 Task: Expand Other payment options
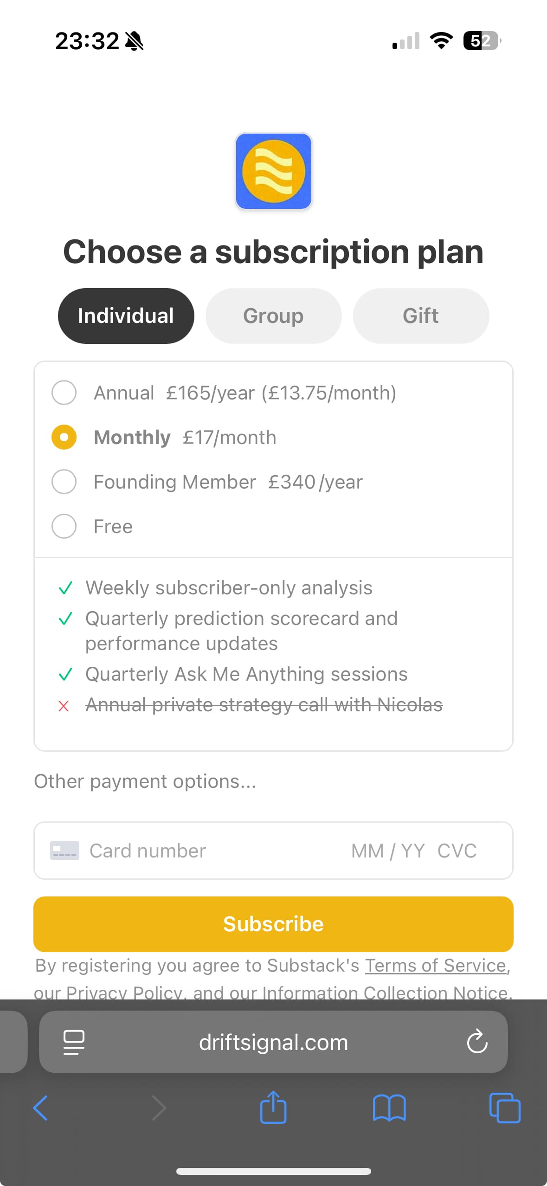coord(145,781)
